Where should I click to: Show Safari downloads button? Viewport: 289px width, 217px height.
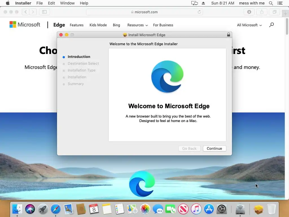[x=249, y=12]
